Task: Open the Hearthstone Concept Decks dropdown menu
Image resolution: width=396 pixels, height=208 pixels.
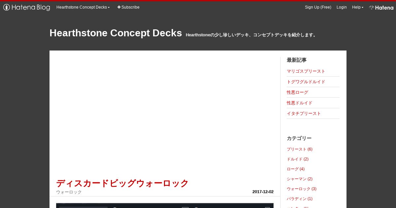Action: point(83,7)
